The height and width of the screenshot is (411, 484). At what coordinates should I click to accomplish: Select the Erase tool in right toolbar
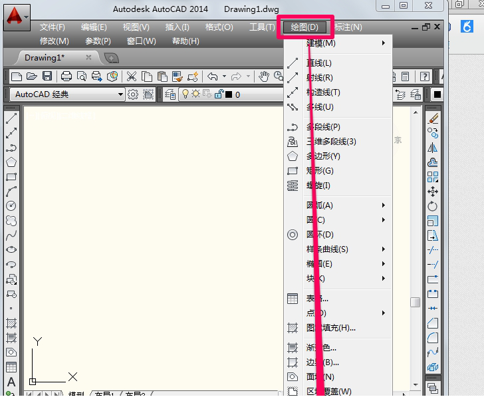coord(433,118)
